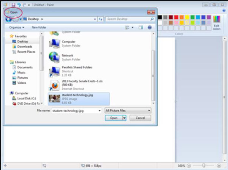This screenshot has width=228, height=170.
Task: Open the Customize Quick Access Toolbar arrow in Paint
Action: click(29, 5)
